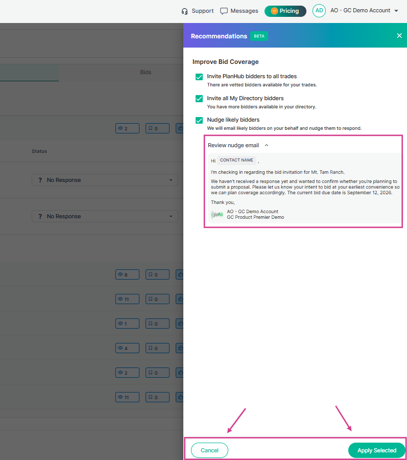The height and width of the screenshot is (460, 407).
Task: Click Cancel button
Action: pos(209,450)
